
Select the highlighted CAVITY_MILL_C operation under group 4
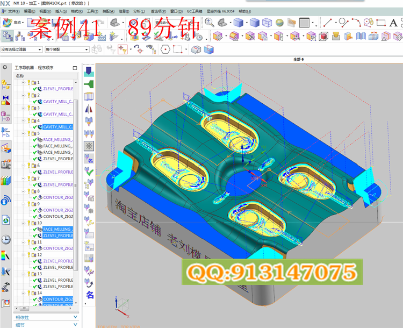58,127
